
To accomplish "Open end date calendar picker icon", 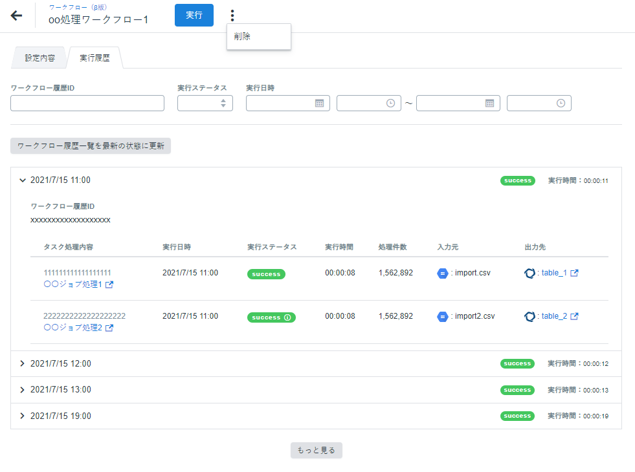I will point(489,103).
